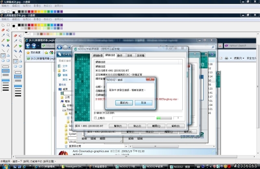Select Pencil tool in 2,病毒還是存在.jpg Paint toolbox
Viewport: 260px width, 169px height.
(x=3, y=40)
